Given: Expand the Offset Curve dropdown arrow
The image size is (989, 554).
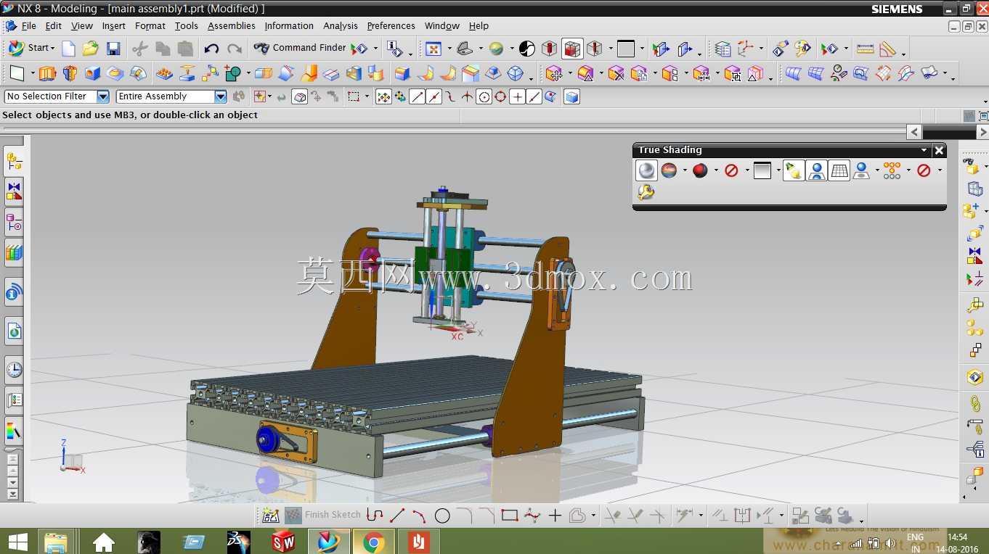Looking at the screenshot, I should pyautogui.click(x=593, y=516).
